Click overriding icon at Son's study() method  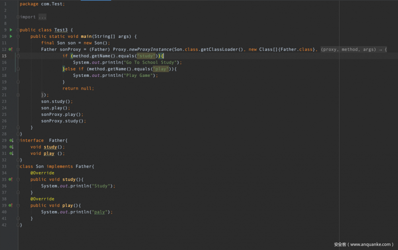pos(11,179)
